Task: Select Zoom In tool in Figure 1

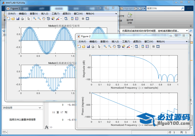Action: tap(35, 19)
